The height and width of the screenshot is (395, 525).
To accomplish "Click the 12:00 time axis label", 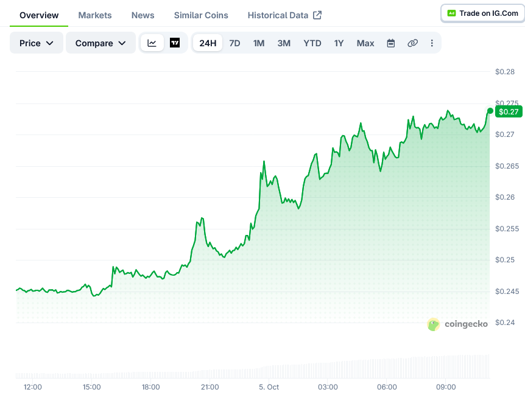I will click(x=32, y=387).
